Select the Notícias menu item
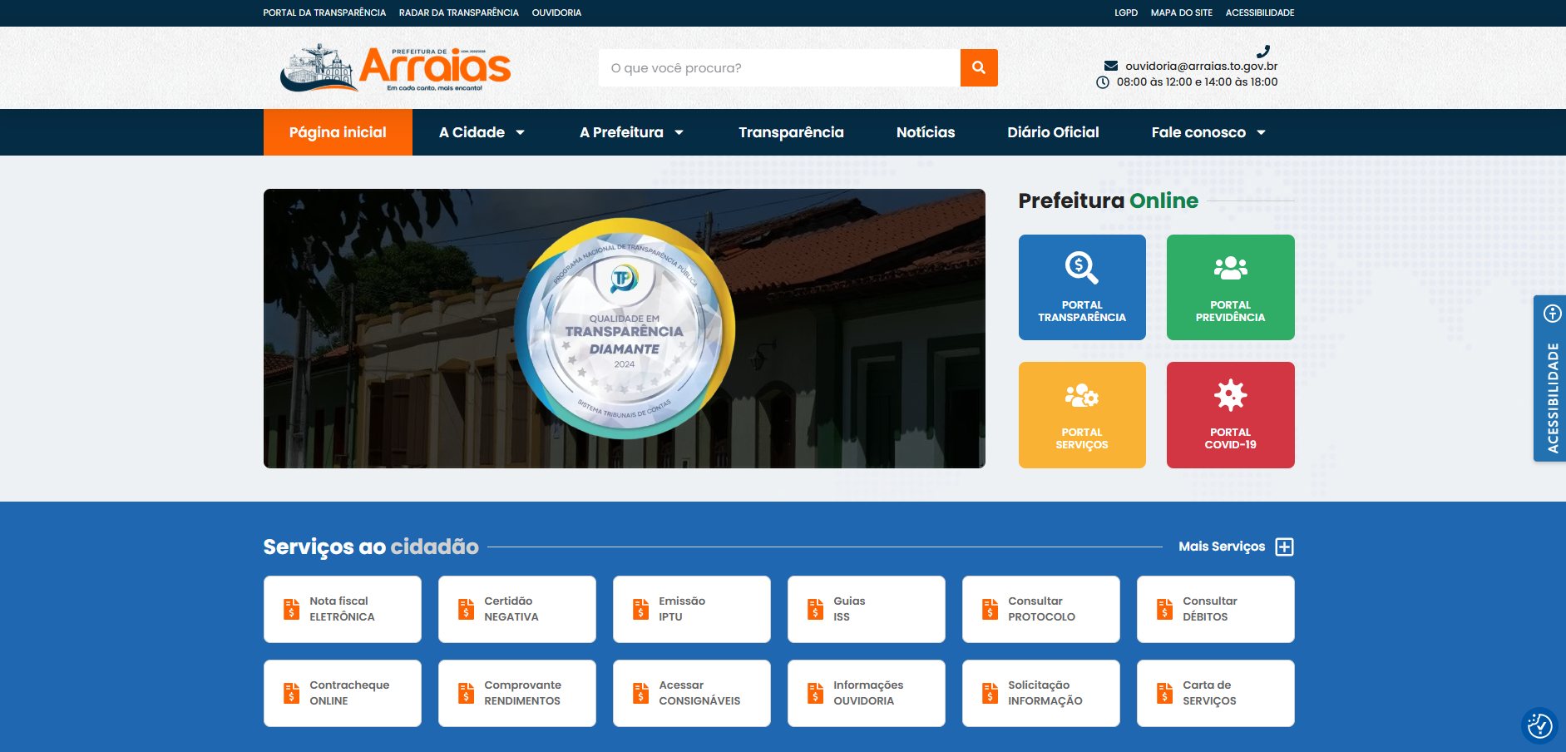1566x752 pixels. point(925,132)
